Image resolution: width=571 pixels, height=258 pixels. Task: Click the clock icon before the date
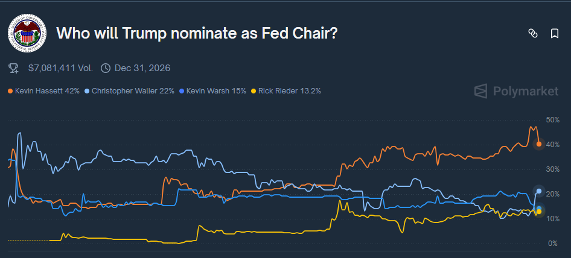pyautogui.click(x=106, y=68)
